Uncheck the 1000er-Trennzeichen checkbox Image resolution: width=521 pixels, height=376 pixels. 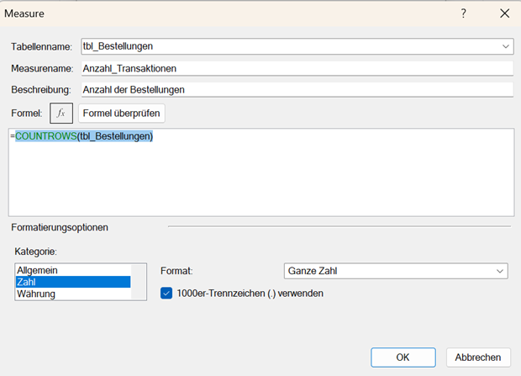pyautogui.click(x=166, y=294)
